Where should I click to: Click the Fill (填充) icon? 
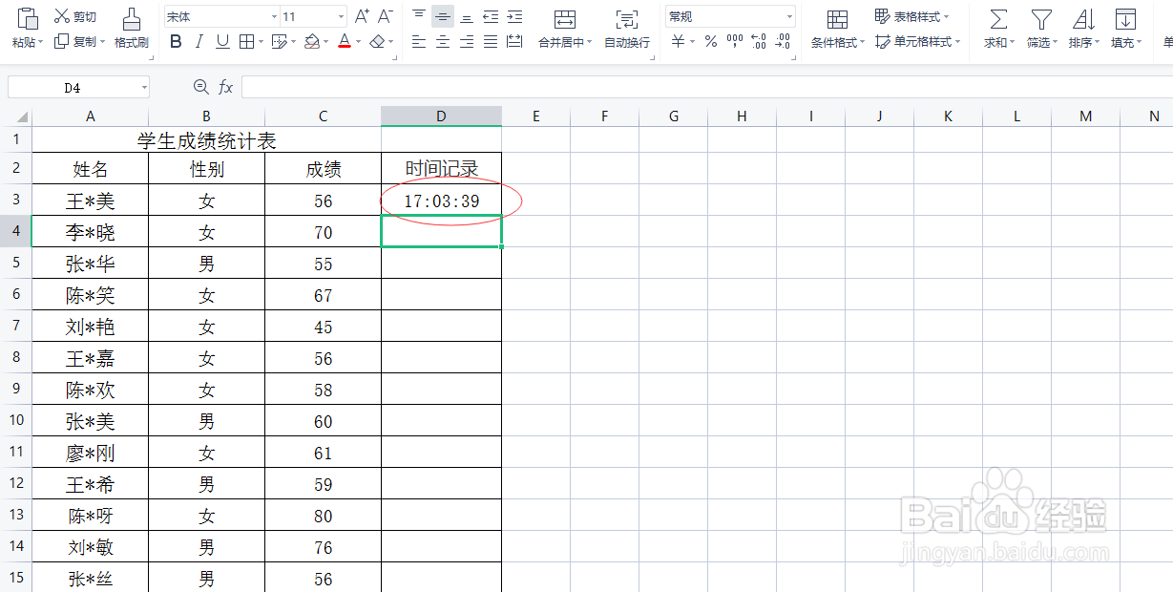[1125, 19]
